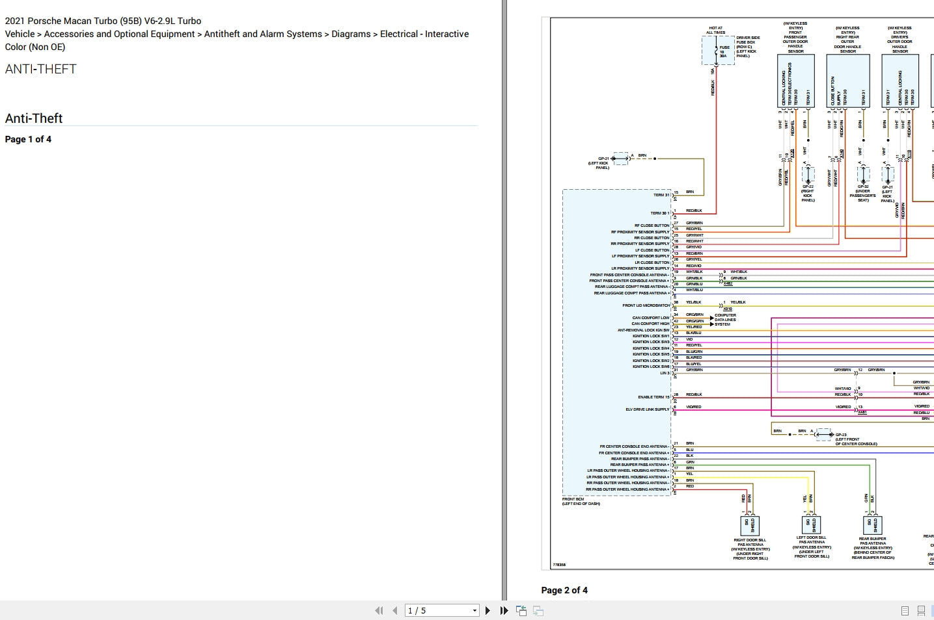Click in the page number field showing 1 / 5
934x620 pixels.
tap(437, 611)
